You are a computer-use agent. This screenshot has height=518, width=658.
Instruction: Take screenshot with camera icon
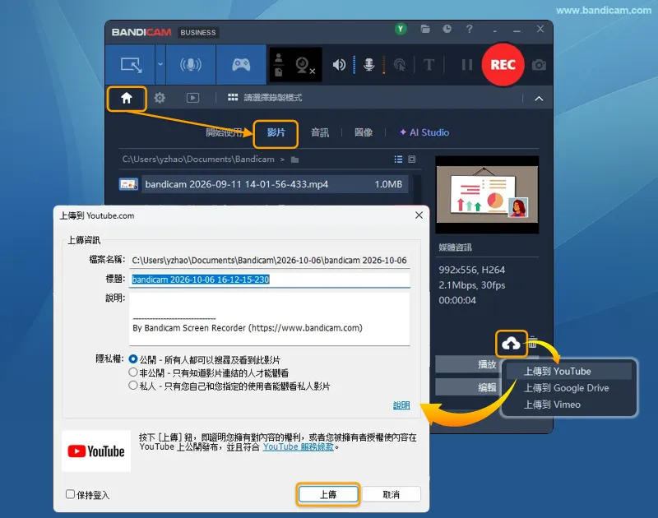[539, 65]
